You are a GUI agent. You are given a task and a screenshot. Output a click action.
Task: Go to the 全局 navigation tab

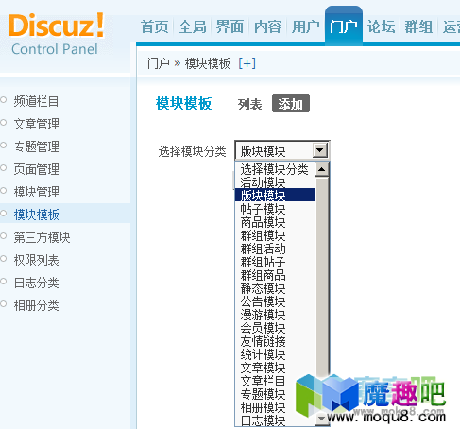(192, 26)
